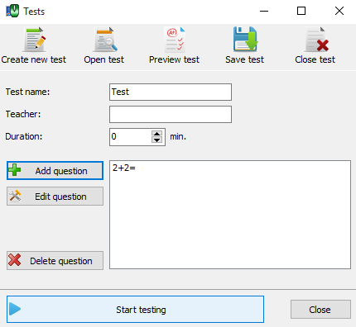Image resolution: width=356 pixels, height=327 pixels.
Task: Edit question using the tools button
Action: pos(55,197)
